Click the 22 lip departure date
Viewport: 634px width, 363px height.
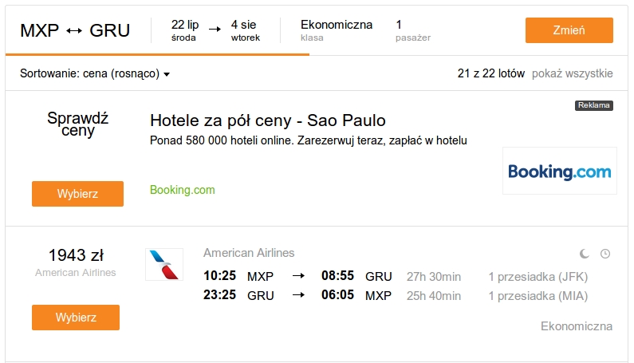click(185, 30)
